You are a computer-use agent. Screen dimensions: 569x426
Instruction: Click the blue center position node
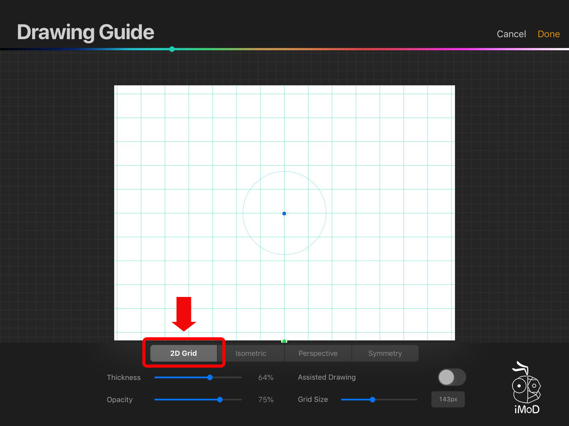[x=284, y=214]
